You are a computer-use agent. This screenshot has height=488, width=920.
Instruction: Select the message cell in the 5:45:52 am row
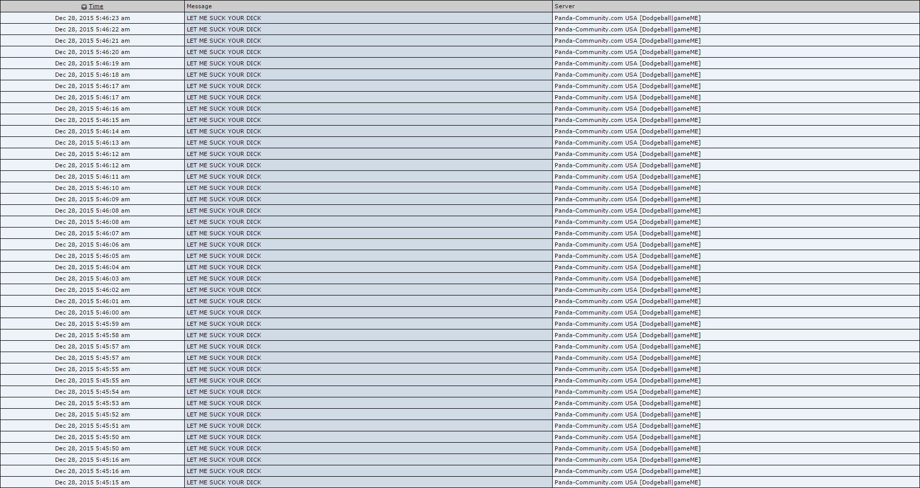[x=224, y=414]
